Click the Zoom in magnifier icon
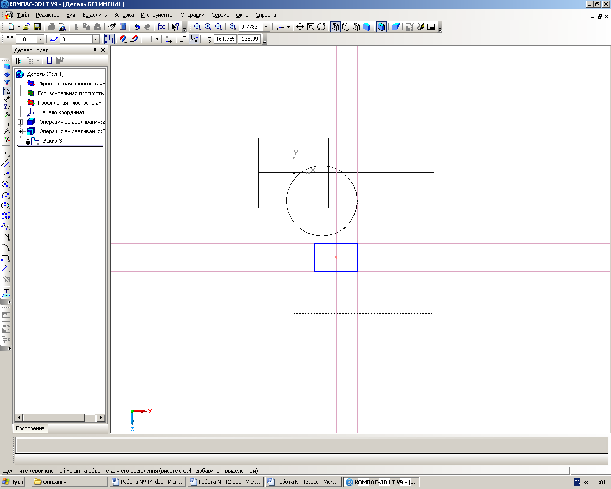This screenshot has height=489, width=611. click(208, 27)
